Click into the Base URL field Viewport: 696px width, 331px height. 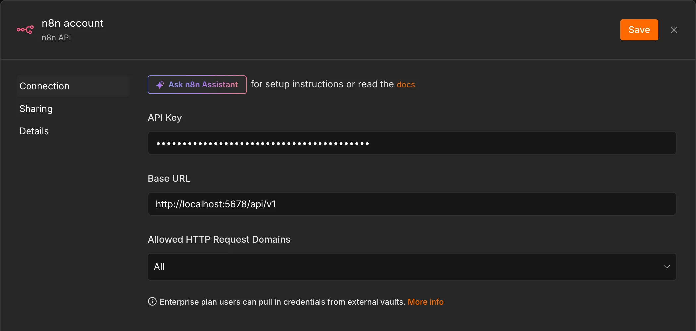[x=412, y=204]
